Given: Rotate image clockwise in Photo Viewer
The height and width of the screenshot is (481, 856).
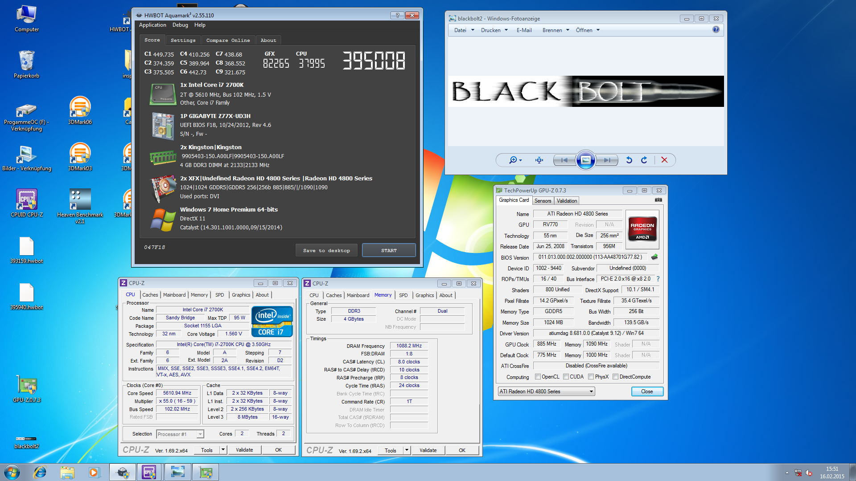Looking at the screenshot, I should pyautogui.click(x=644, y=160).
